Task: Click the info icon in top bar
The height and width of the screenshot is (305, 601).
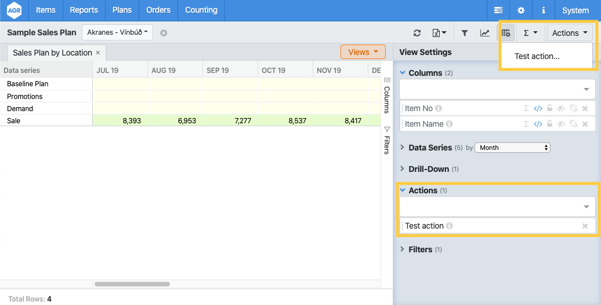Action: (x=544, y=10)
